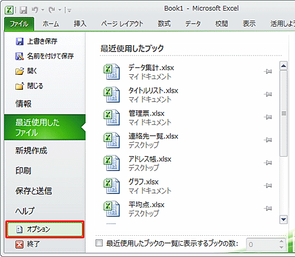295x257 pixels.
Task: Switch to the 表示 ribbon tab
Action: [x=249, y=24]
